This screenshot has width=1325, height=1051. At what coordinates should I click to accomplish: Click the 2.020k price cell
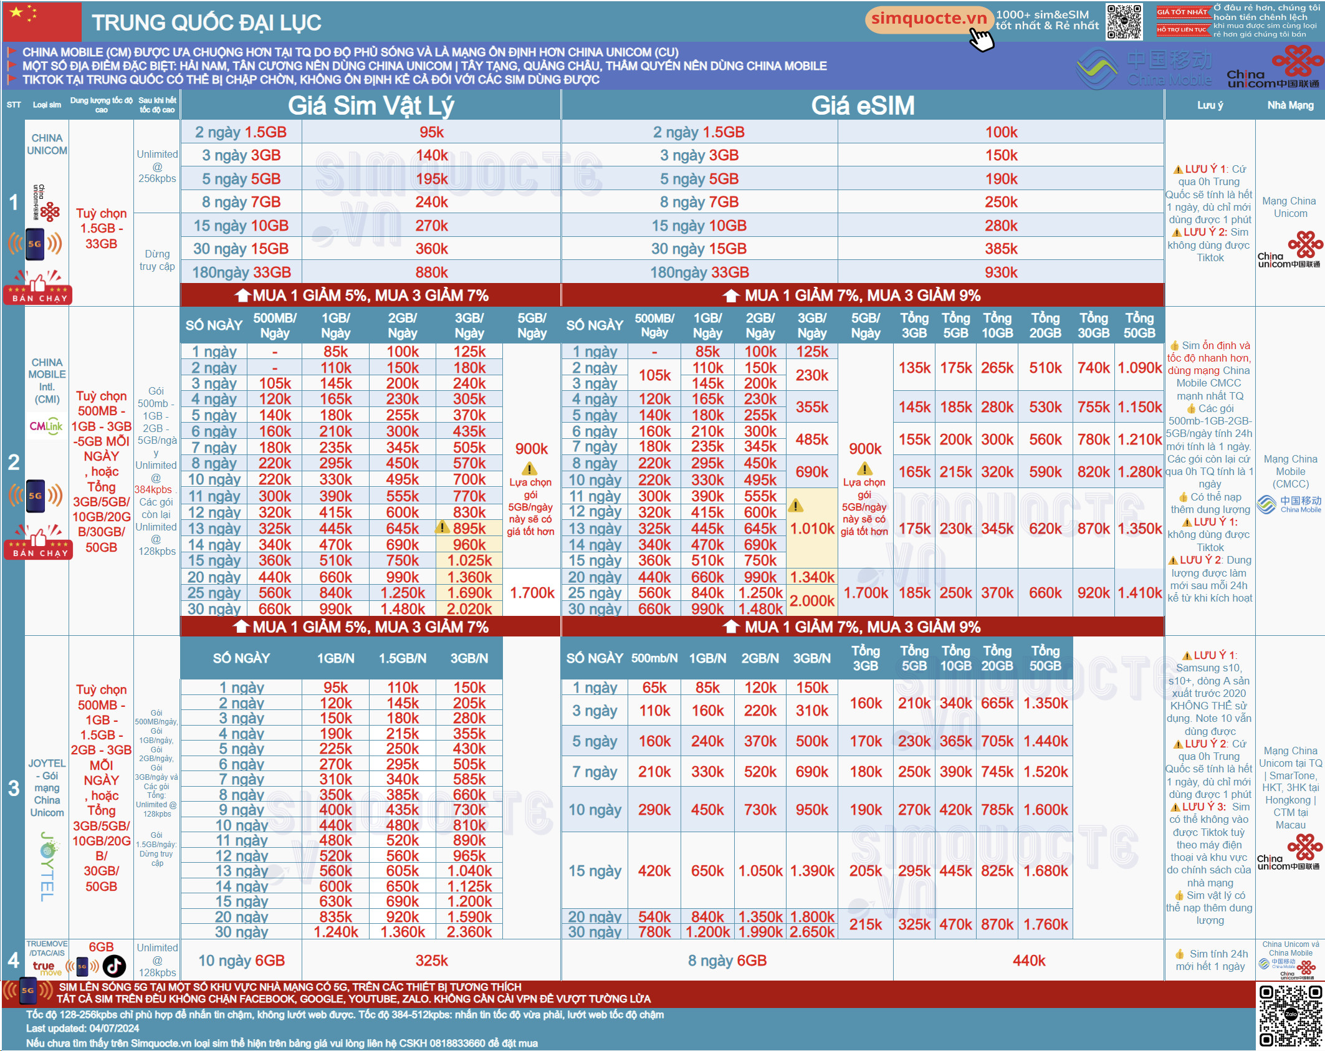469,609
